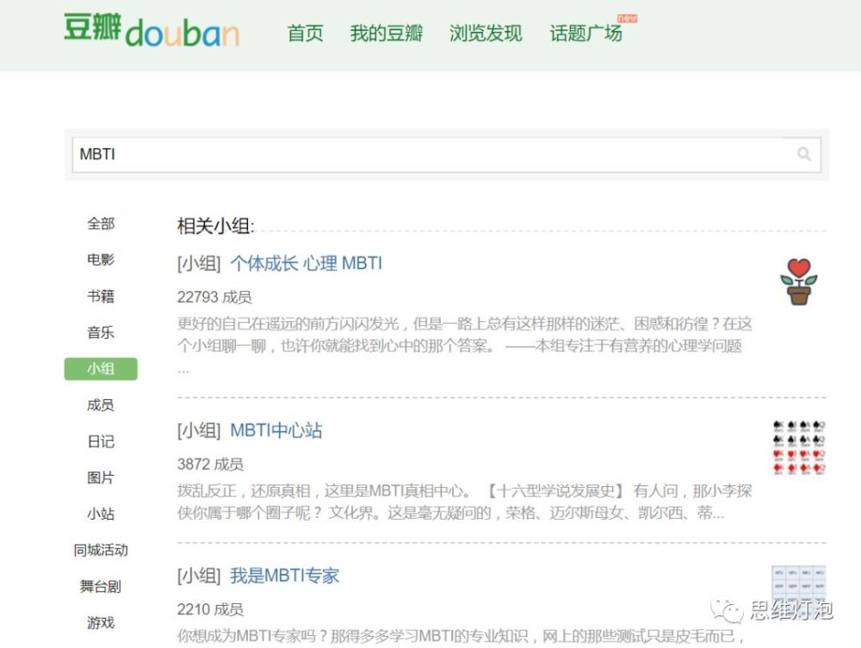Open the 我是MBTI专家 group link

tap(284, 576)
